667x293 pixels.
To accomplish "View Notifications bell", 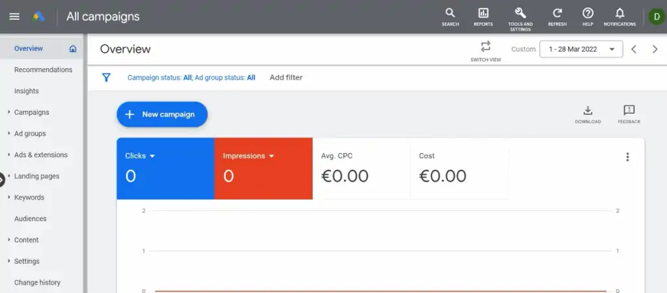I will click(x=620, y=17).
